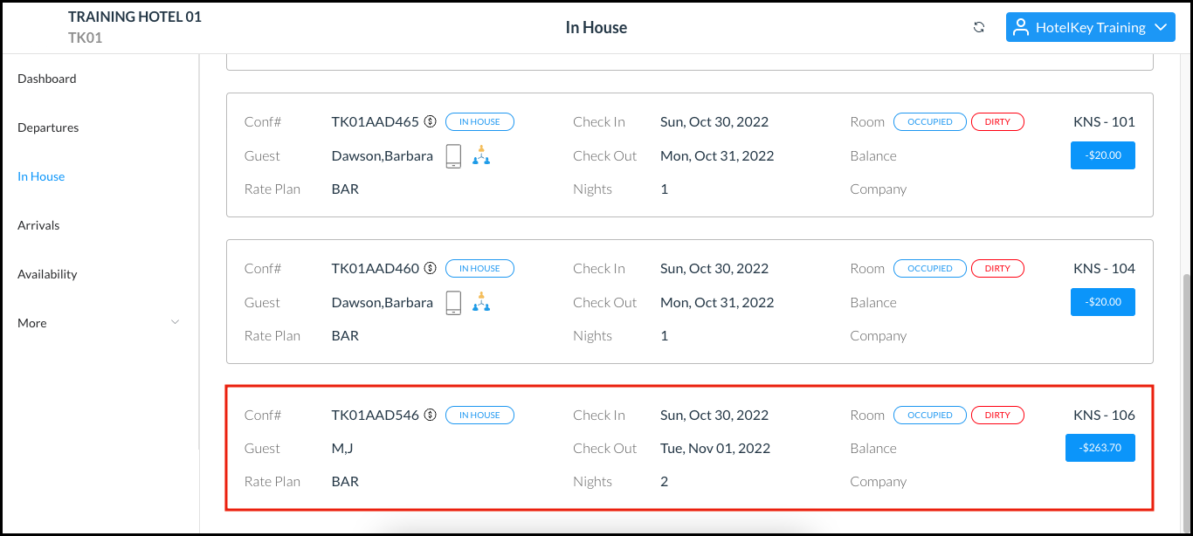Viewport: 1193px width, 536px height.
Task: Toggle the OCCUPIED badge on room KNS-101
Action: 929,121
